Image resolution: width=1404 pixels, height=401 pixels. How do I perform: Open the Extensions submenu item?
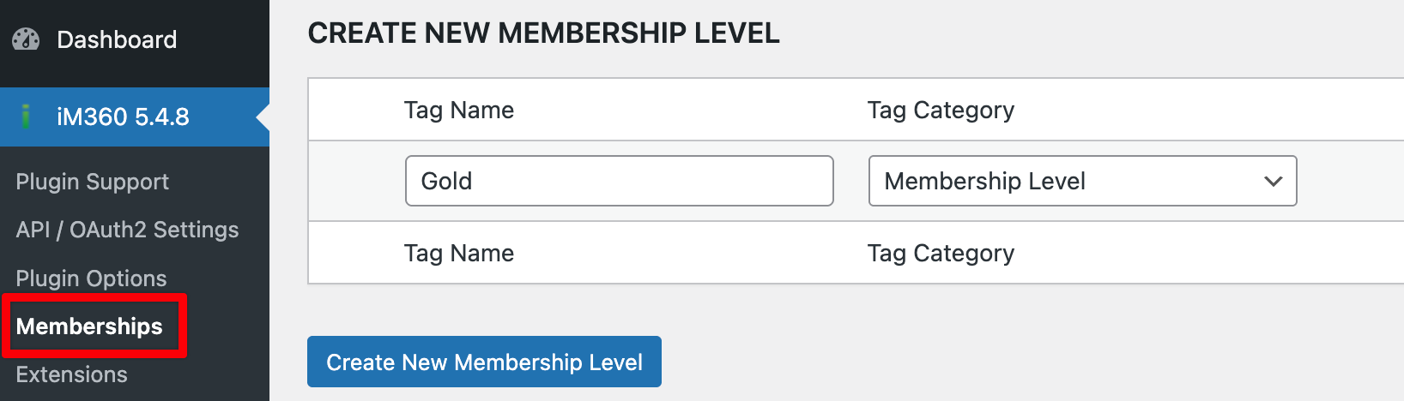[x=71, y=374]
